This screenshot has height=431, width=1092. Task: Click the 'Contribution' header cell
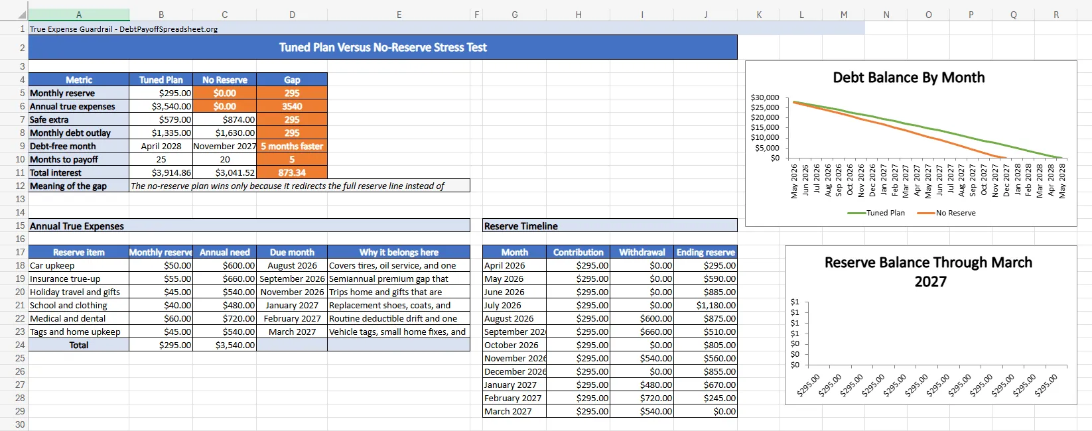pyautogui.click(x=579, y=252)
